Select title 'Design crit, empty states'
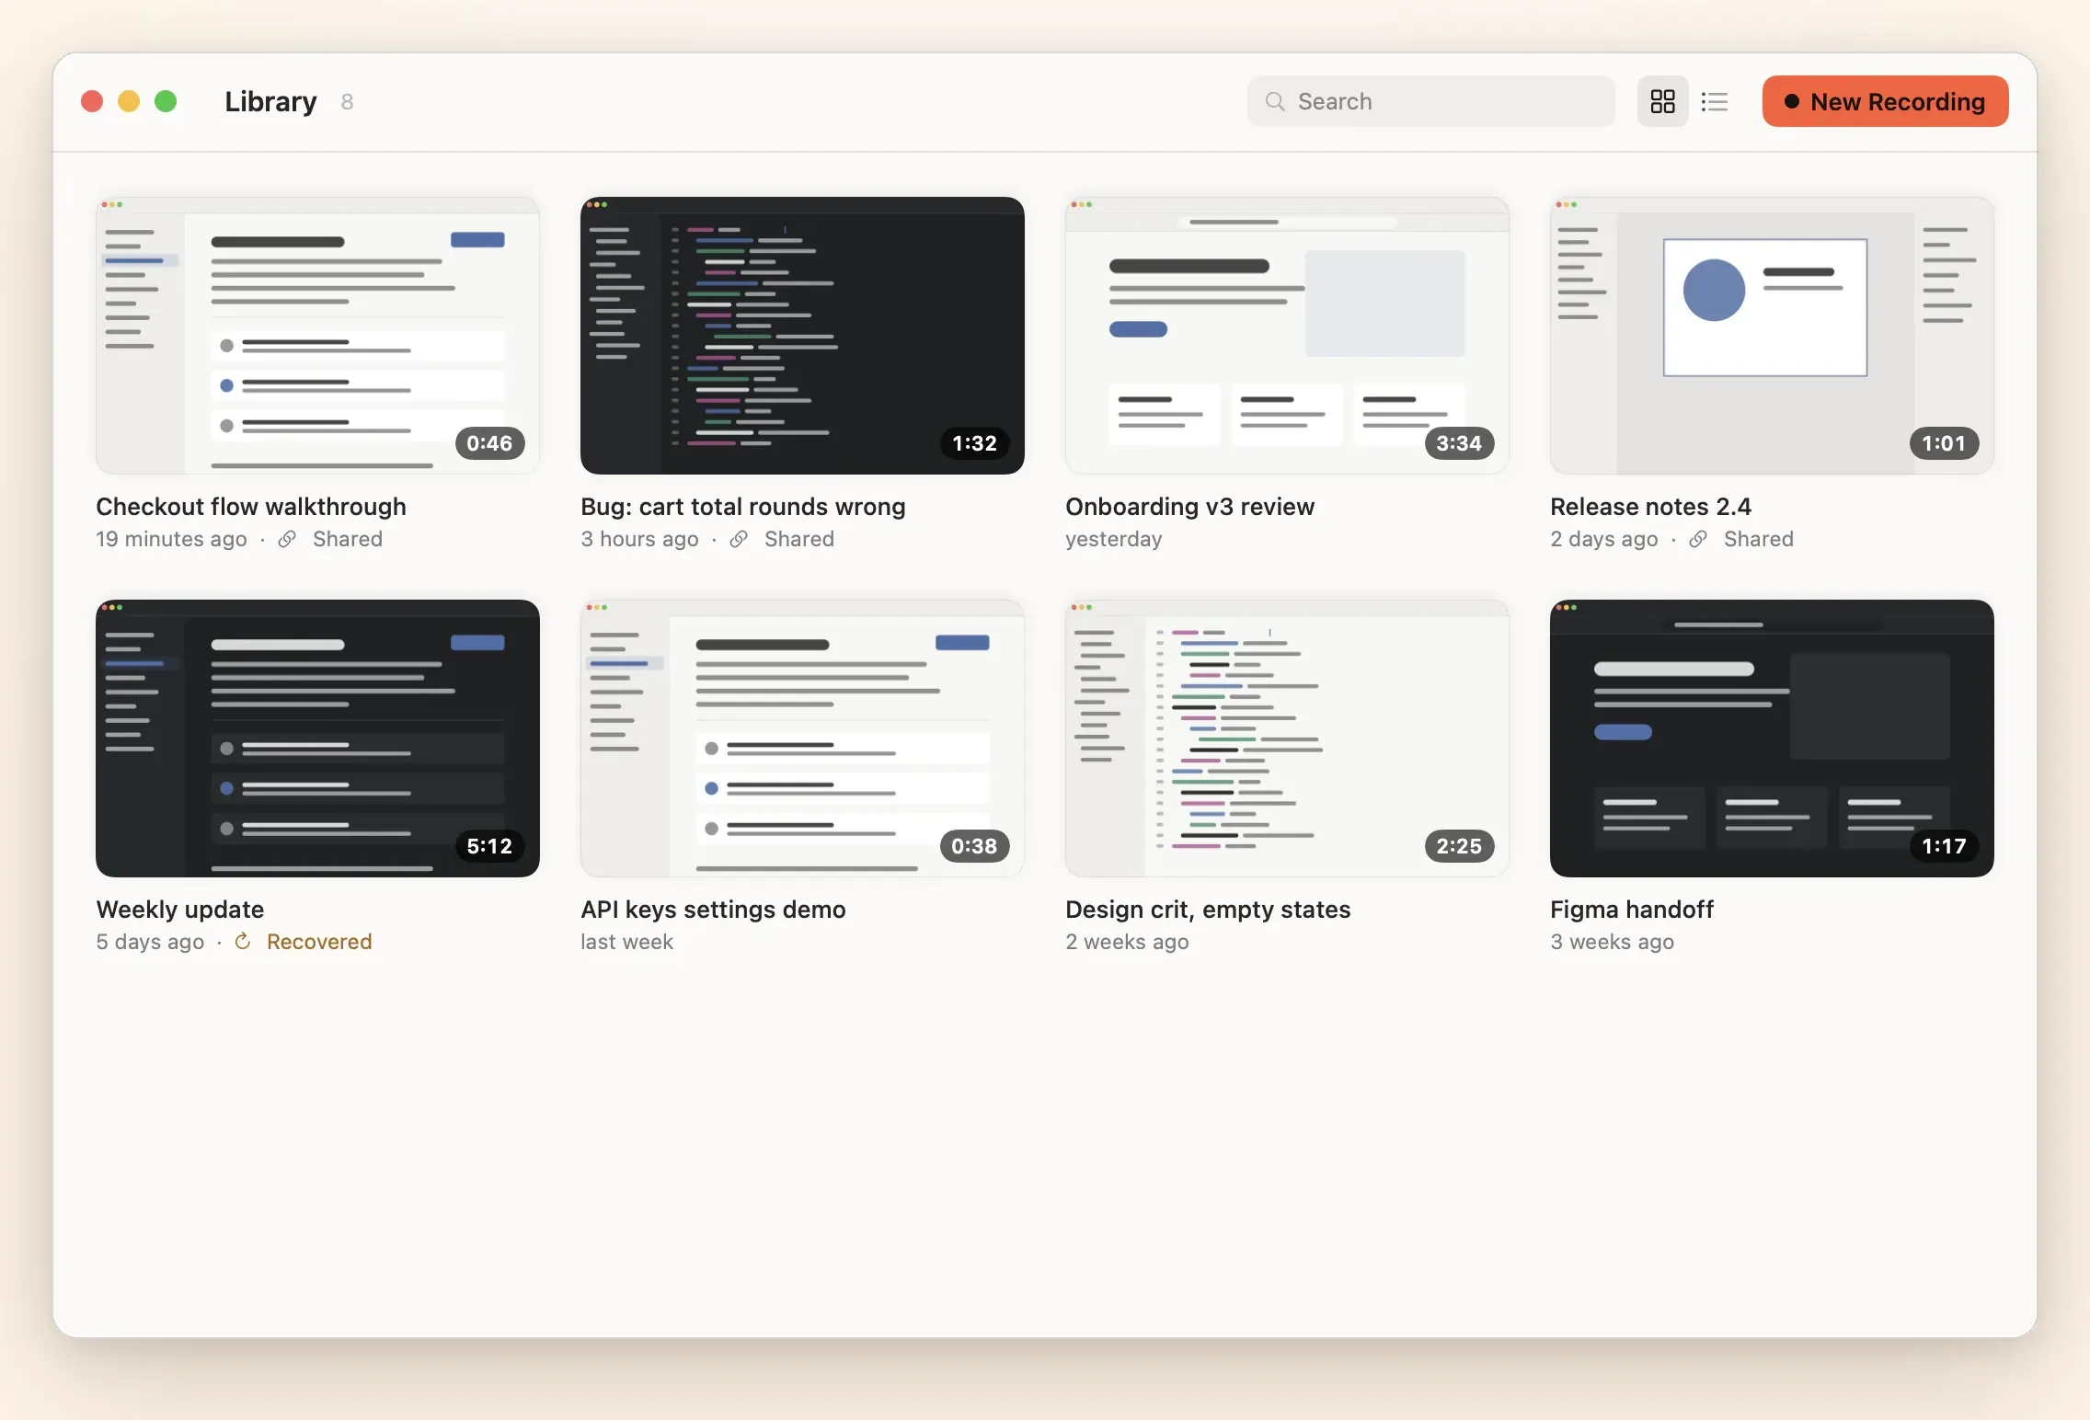This screenshot has height=1420, width=2090. tap(1208, 910)
